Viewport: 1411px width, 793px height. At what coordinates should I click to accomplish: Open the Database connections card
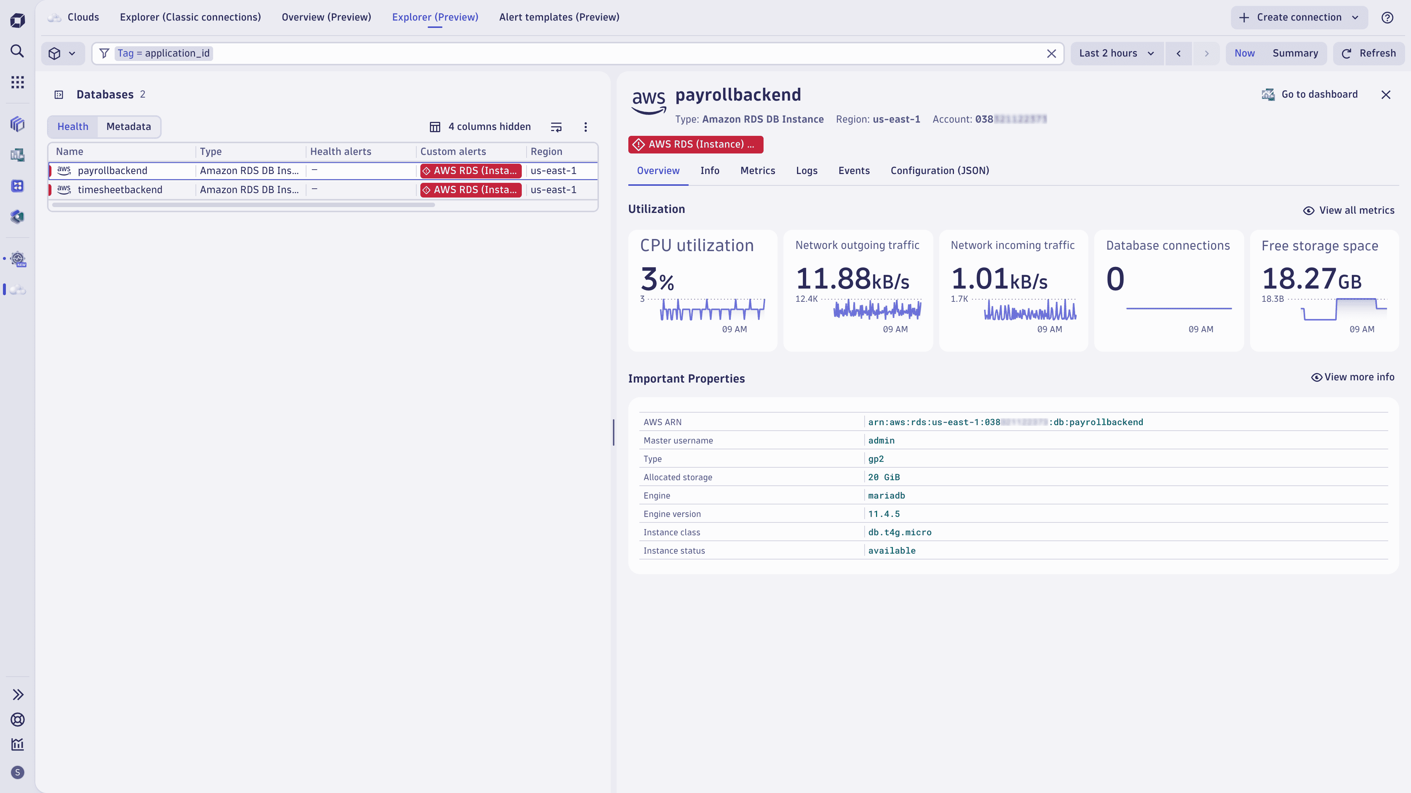1168,291
